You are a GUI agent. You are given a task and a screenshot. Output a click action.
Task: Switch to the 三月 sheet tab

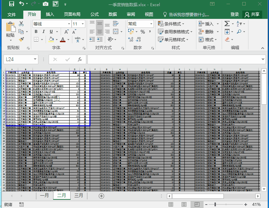78,196
